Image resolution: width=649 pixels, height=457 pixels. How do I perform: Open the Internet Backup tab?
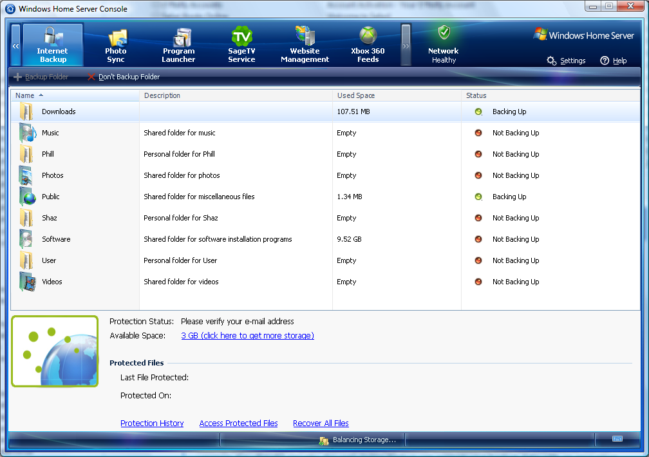(53, 44)
